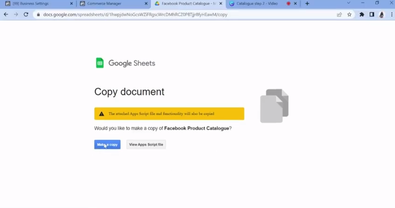
Task: Click the address bar URL
Action: (x=135, y=15)
